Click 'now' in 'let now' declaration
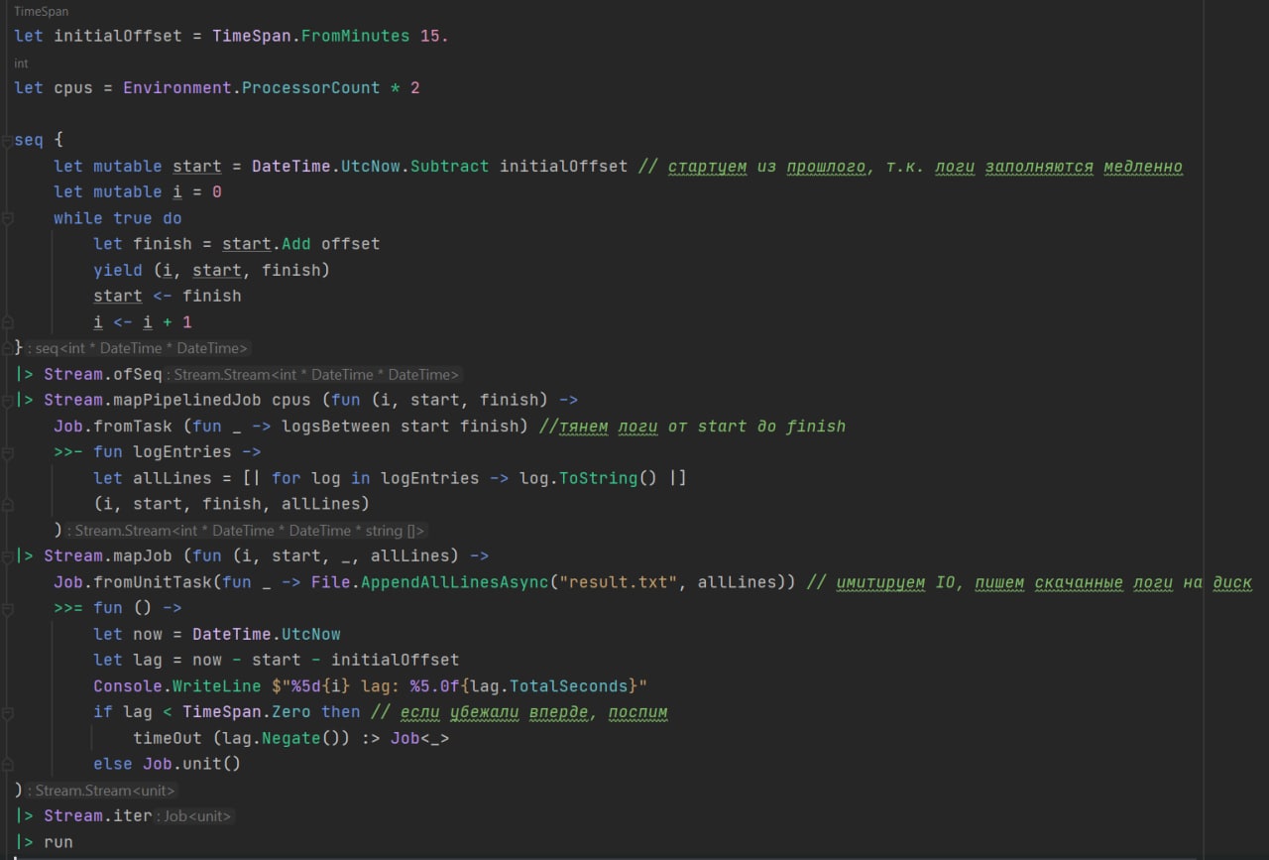Viewport: 1269px width, 860px height. pos(148,634)
